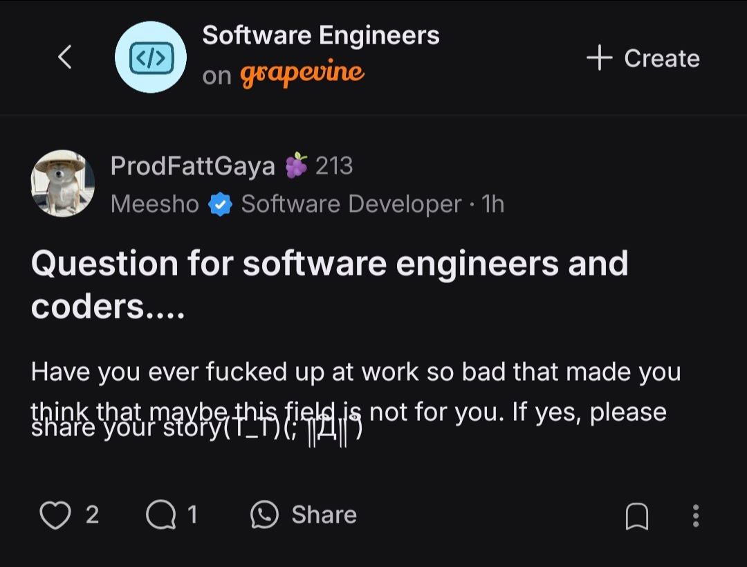Click the 213 karma count
The width and height of the screenshot is (747, 567).
(334, 166)
